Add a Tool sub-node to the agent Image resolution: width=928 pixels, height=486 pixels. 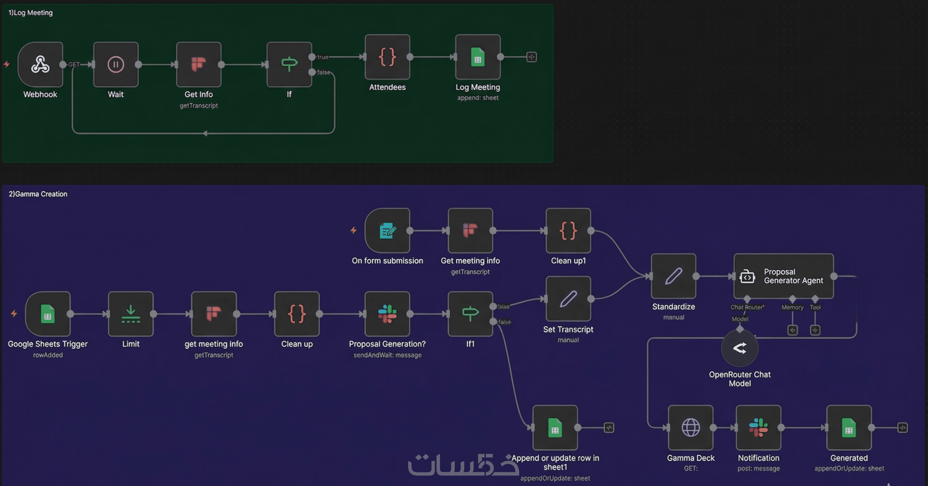point(815,330)
